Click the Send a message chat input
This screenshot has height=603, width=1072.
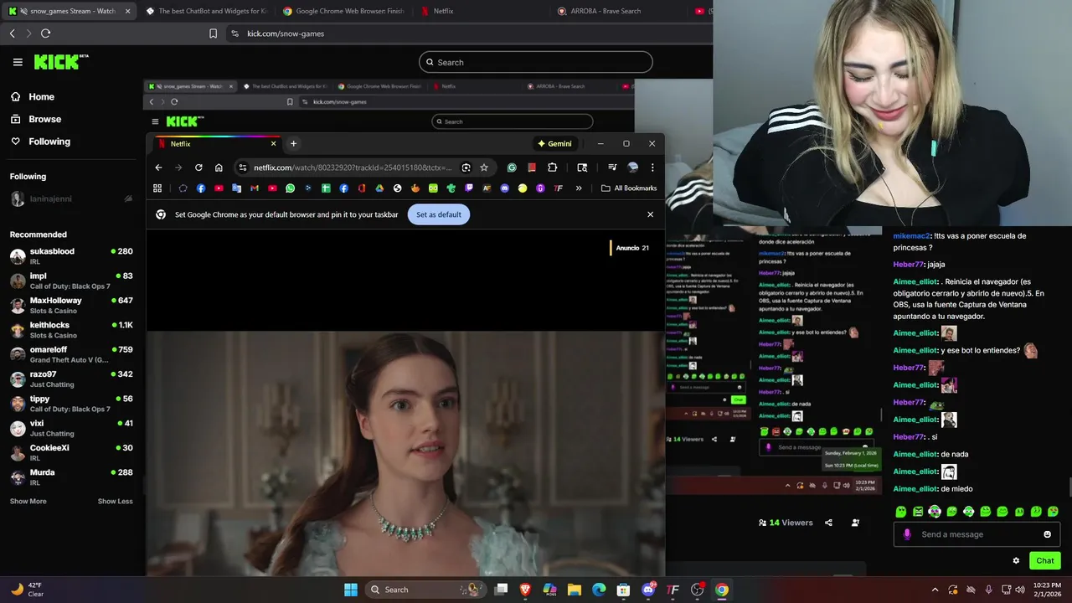point(977,534)
